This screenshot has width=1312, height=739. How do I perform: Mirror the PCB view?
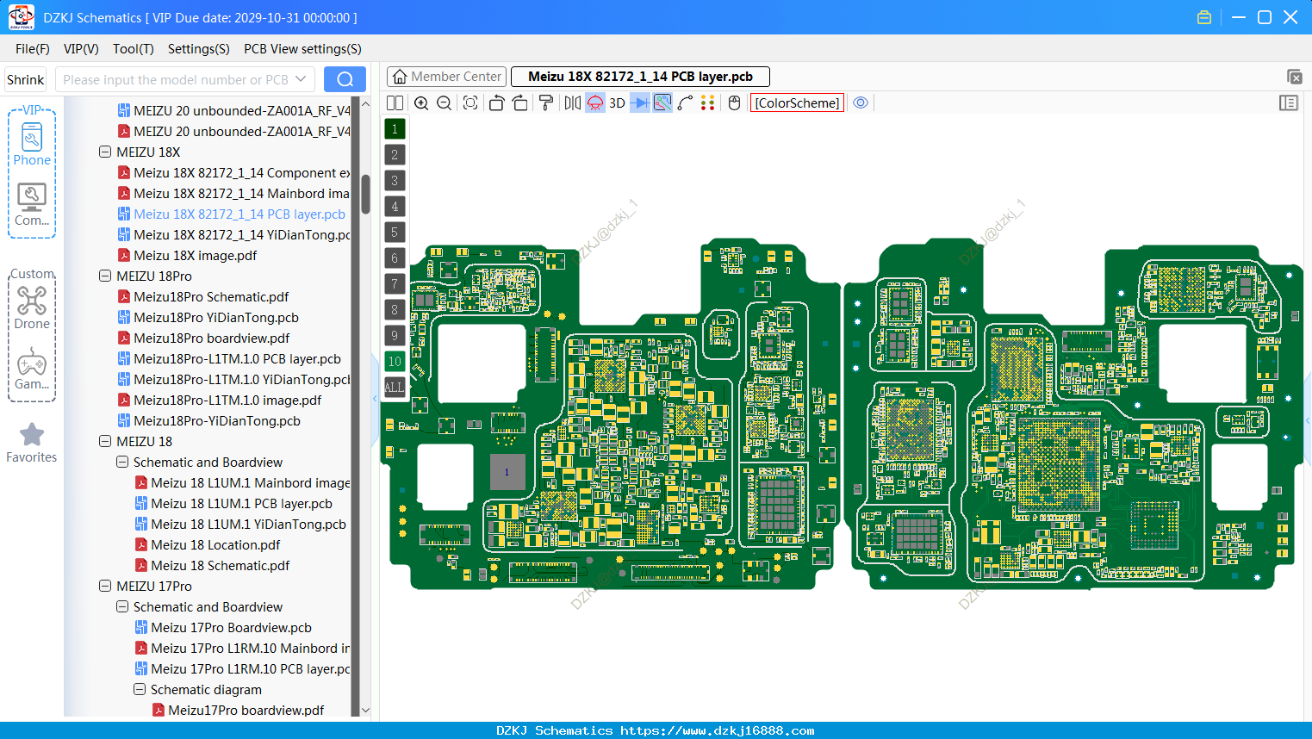click(x=573, y=103)
